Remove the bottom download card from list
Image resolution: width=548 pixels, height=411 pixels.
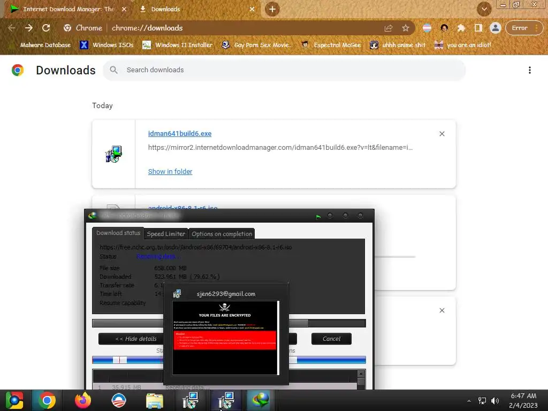tap(442, 310)
